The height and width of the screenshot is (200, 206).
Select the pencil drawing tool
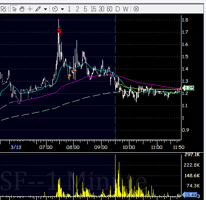coord(38,9)
